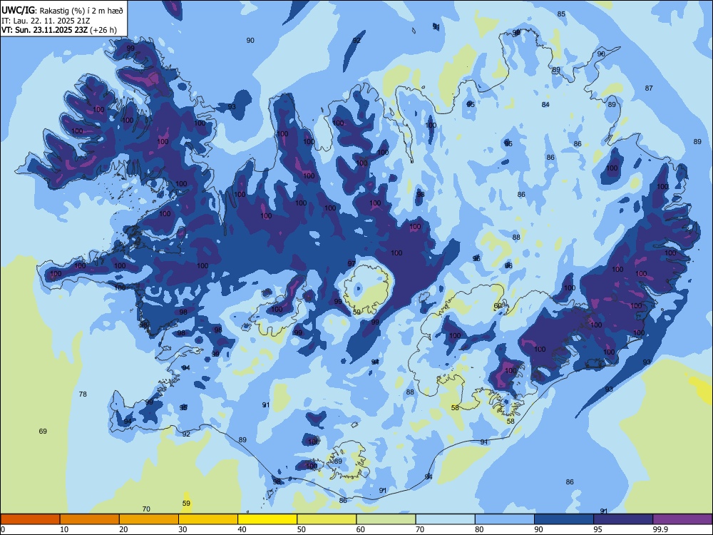Click the '99.9' legend tick label
This screenshot has width=713, height=535.
[x=660, y=529]
